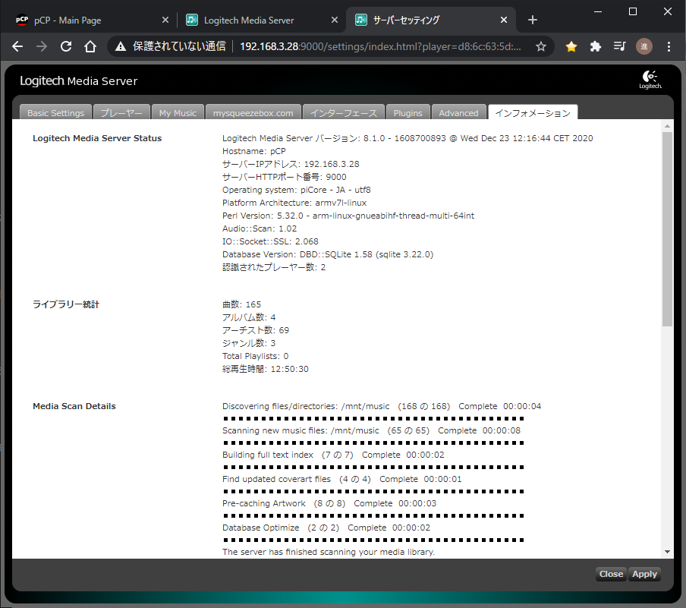Open the yellow star bookmarks extension
Image resolution: width=686 pixels, height=608 pixels.
(x=571, y=46)
